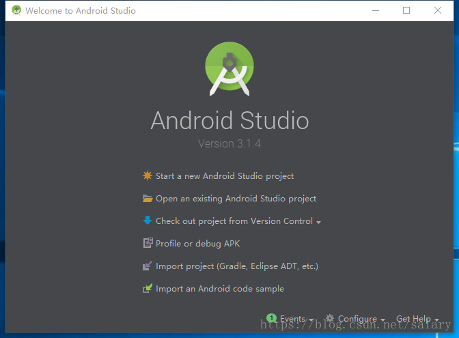Open the Get Help dropdown arrow
459x338 pixels.
(x=436, y=320)
